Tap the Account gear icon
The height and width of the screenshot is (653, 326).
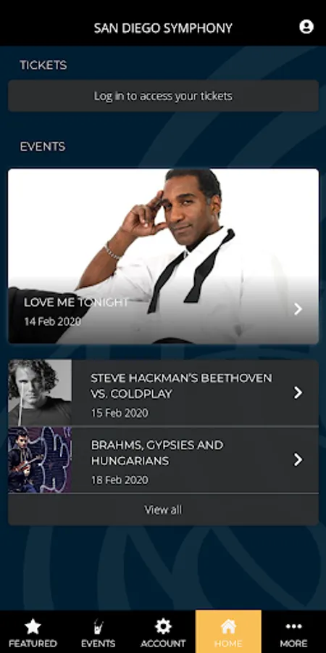(163, 626)
